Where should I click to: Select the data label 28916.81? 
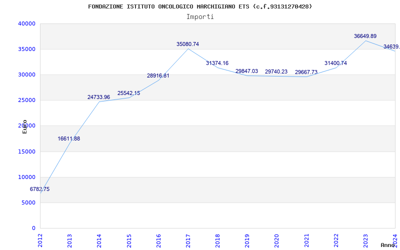[x=158, y=76]
